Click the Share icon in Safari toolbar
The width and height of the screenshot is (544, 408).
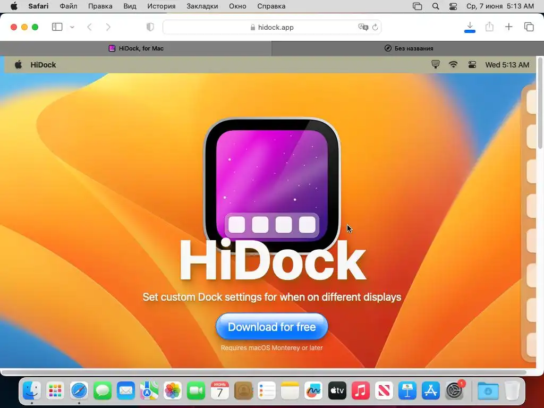pos(489,27)
